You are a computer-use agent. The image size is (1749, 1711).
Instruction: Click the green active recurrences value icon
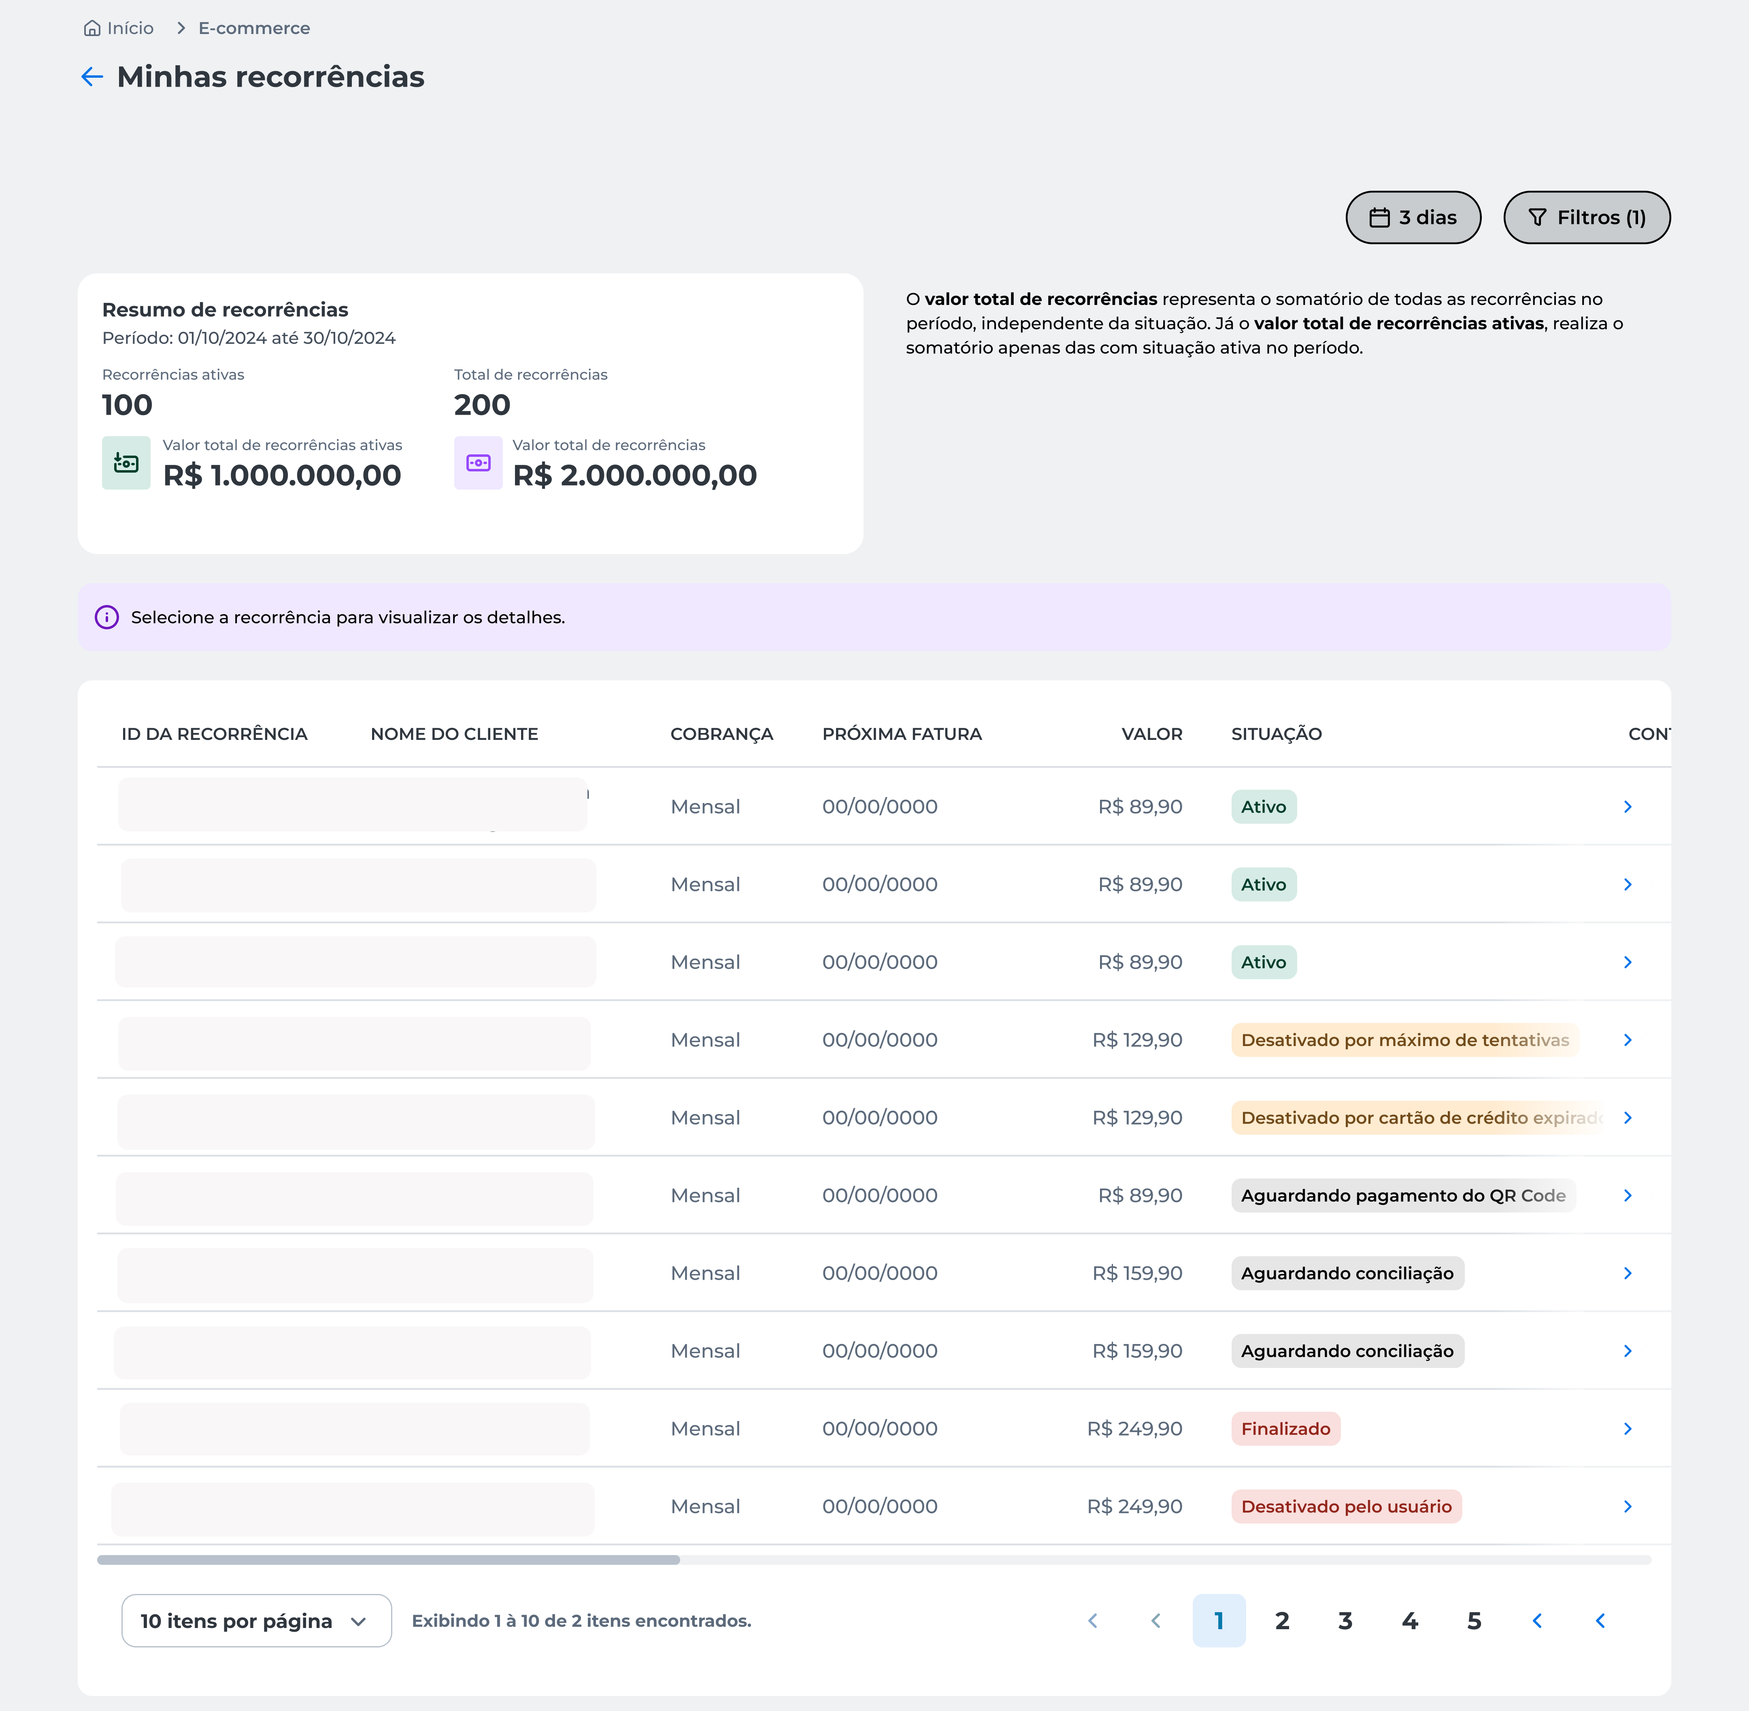pos(126,463)
